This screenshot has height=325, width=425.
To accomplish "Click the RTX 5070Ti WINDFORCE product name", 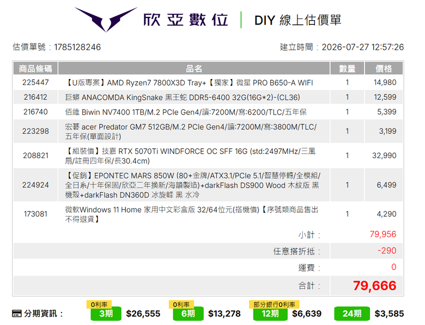I will (x=190, y=156).
